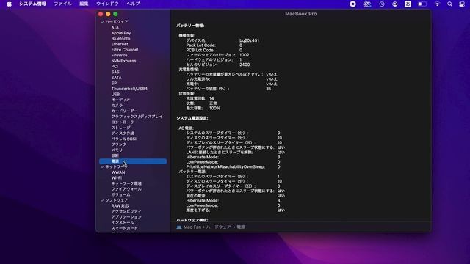The height and width of the screenshot is (264, 470).
Task: Open the システム情報 app menu
Action: (32, 4)
